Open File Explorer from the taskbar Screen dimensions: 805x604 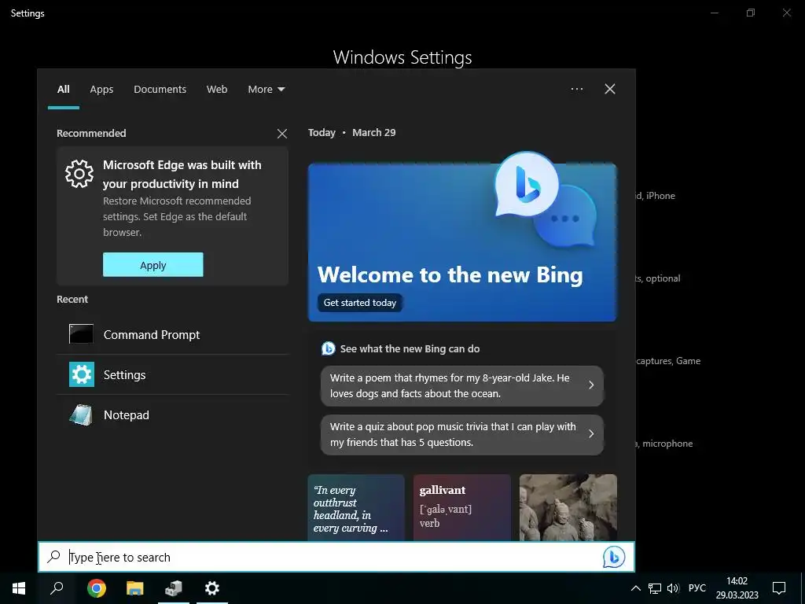tap(135, 588)
